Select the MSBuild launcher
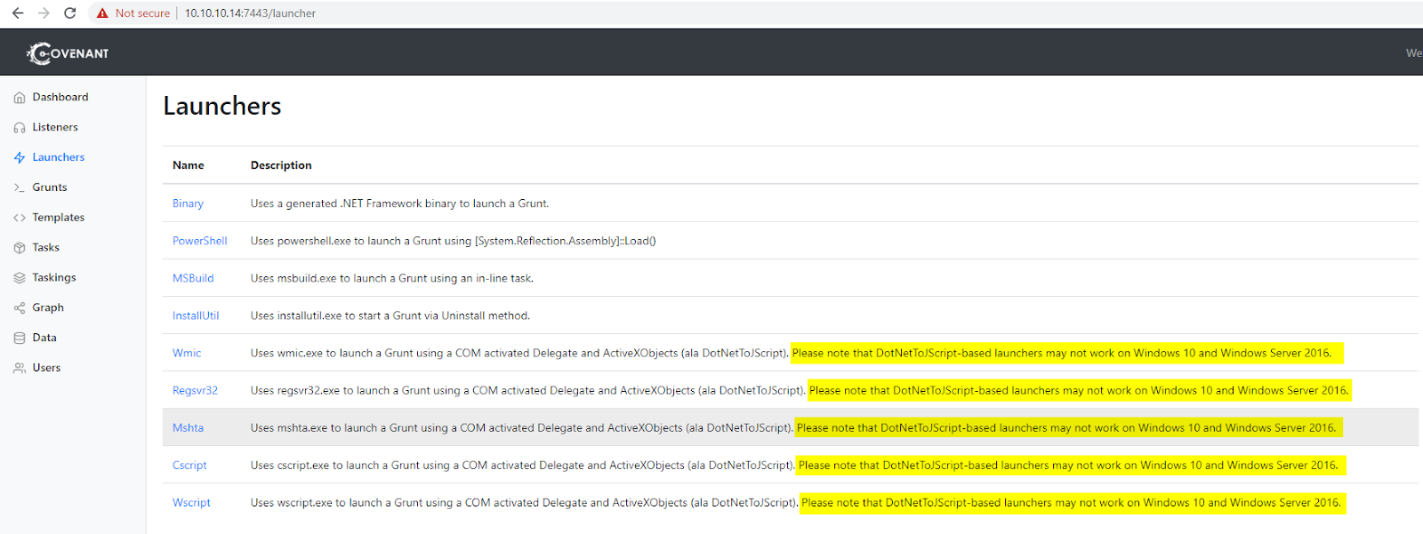 (193, 278)
